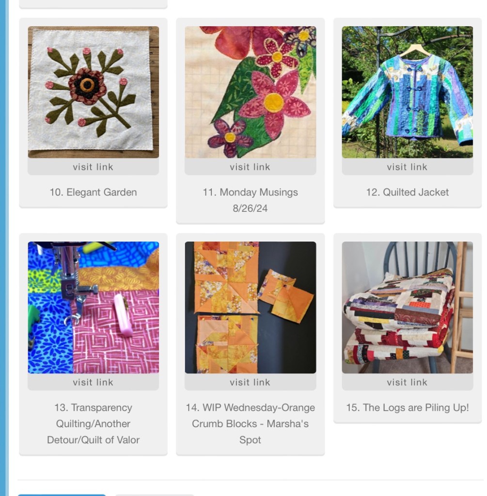Click visit link under Orange Crumb Blocks image
The image size is (487, 496).
click(x=250, y=382)
